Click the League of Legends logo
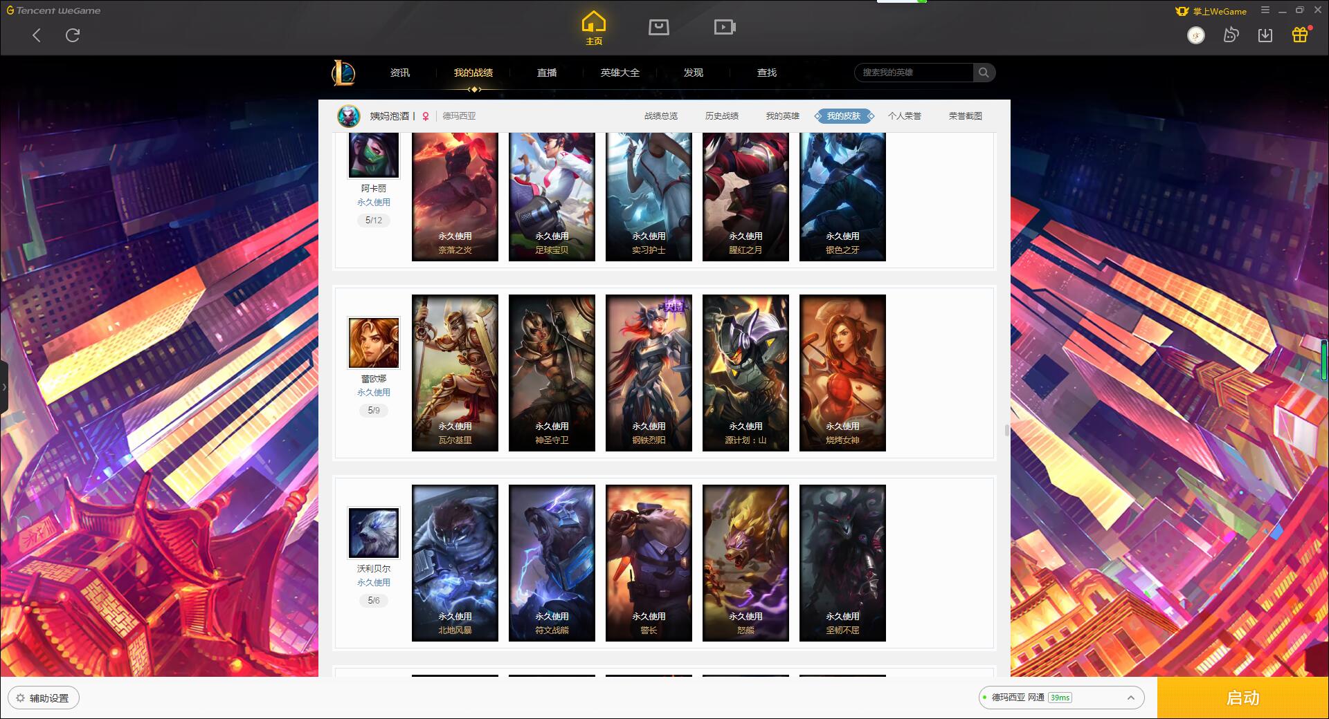This screenshot has height=719, width=1329. (343, 73)
